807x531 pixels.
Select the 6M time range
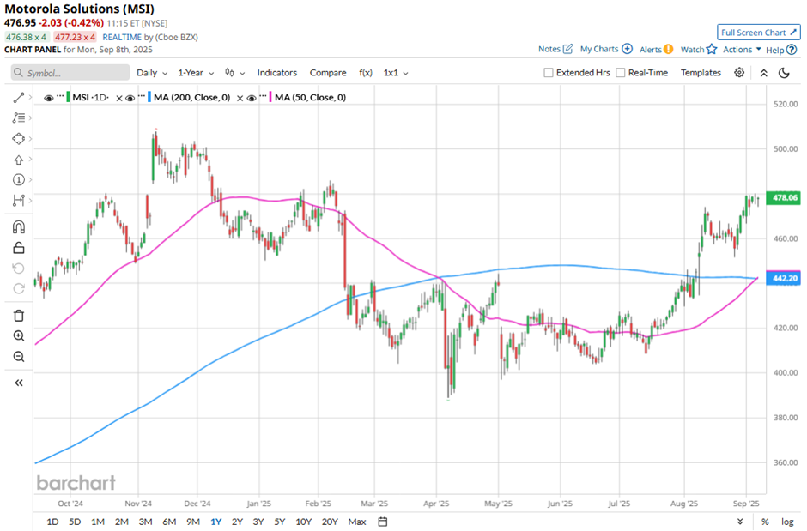pos(169,522)
